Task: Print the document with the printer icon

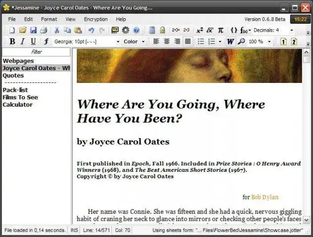Action: click(44, 30)
